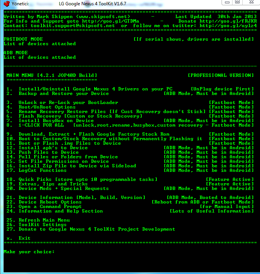Click option 23 Open a Command Prompt
The image size is (260, 274).
44,207
